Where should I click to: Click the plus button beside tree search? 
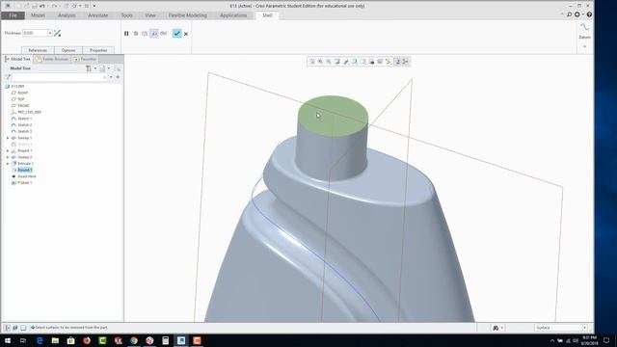[x=118, y=77]
